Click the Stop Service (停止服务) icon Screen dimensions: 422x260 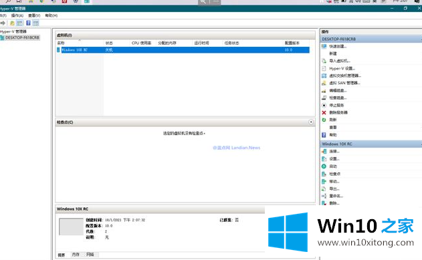click(x=324, y=105)
